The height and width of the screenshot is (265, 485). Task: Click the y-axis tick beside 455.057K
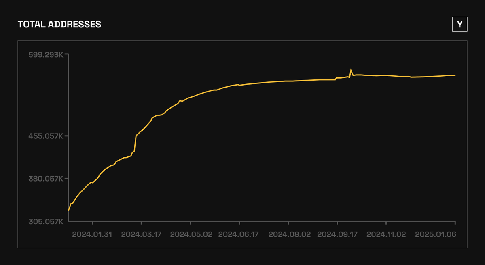pyautogui.click(x=66, y=136)
